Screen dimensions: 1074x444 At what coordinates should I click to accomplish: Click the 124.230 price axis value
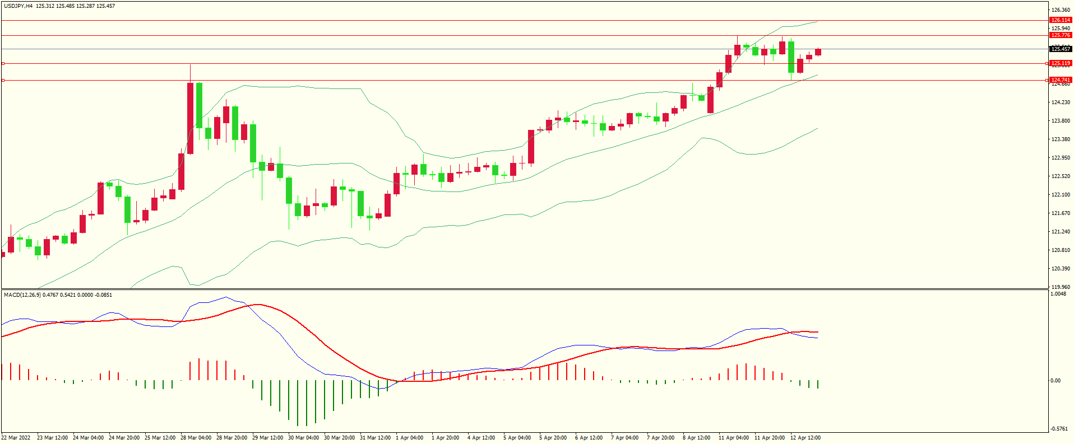[x=1061, y=102]
